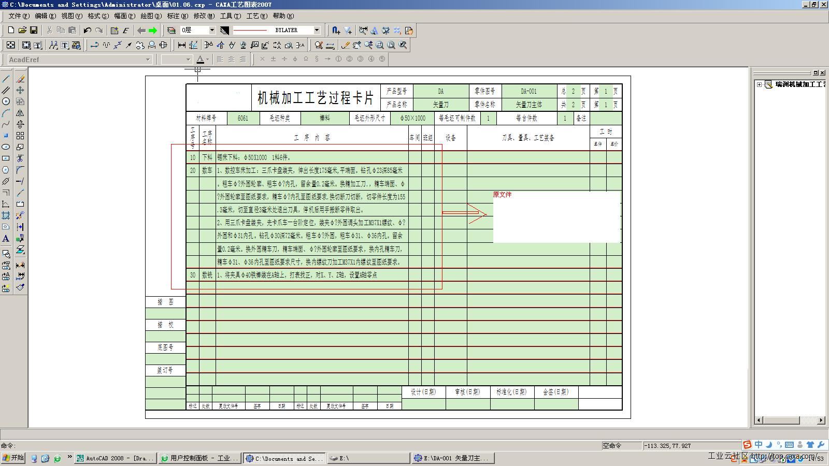Switch to AutoCAD 2008 via the taskbar button
The height and width of the screenshot is (466, 829).
click(x=115, y=458)
